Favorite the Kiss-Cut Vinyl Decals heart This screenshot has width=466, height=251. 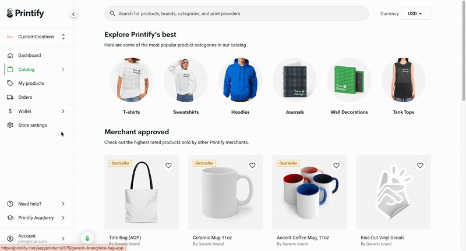pyautogui.click(x=420, y=166)
